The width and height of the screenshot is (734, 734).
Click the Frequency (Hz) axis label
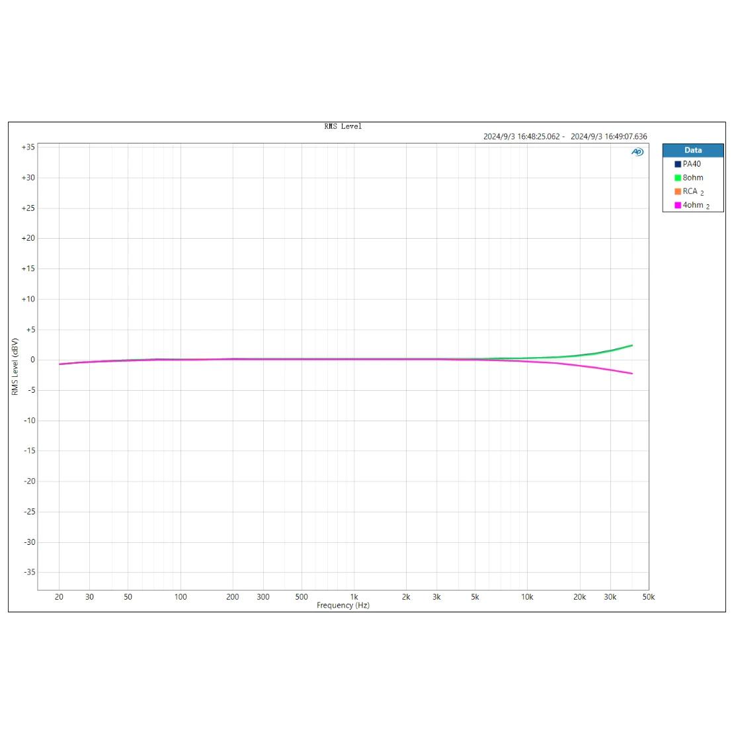tap(343, 606)
